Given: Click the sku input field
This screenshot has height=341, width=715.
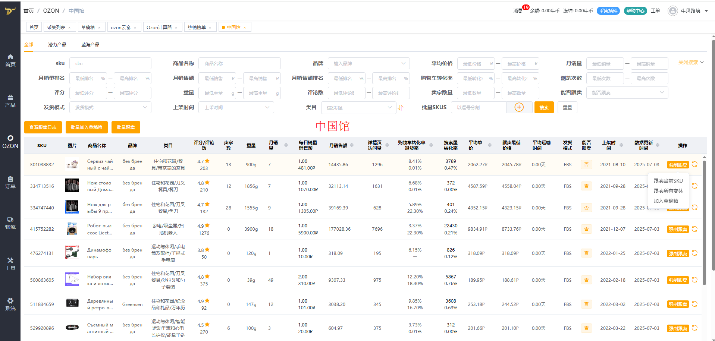Looking at the screenshot, I should point(110,63).
